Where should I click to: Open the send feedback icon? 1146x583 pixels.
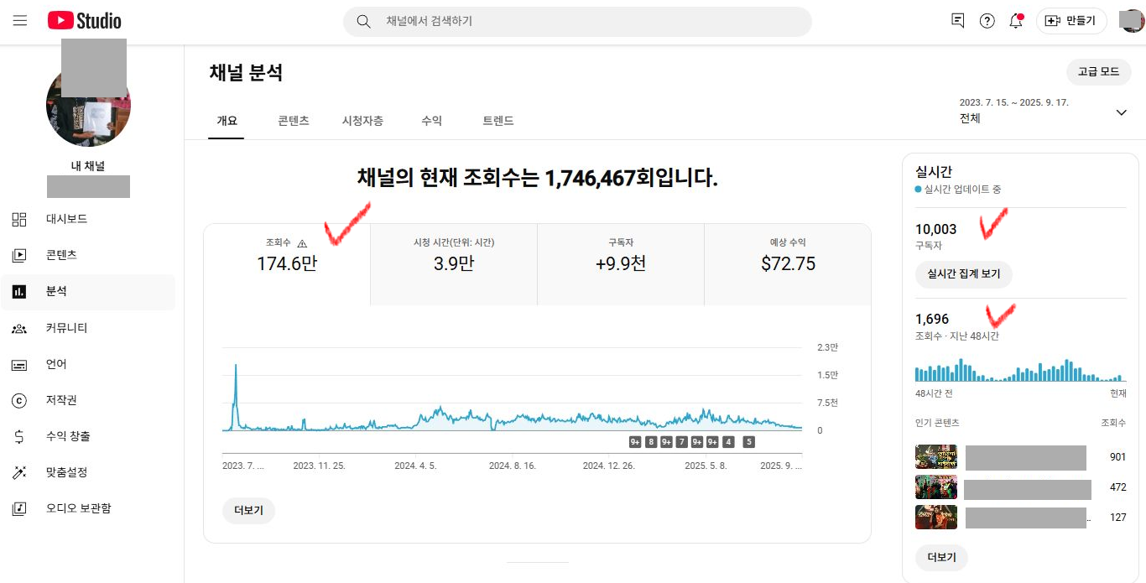tap(958, 21)
